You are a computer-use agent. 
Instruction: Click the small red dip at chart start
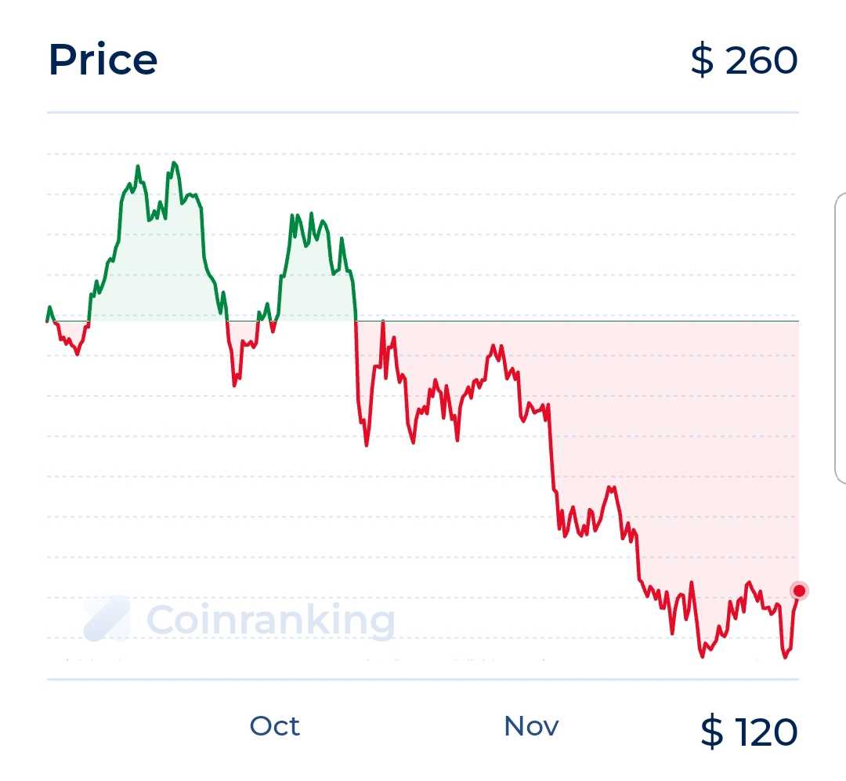pos(76,354)
